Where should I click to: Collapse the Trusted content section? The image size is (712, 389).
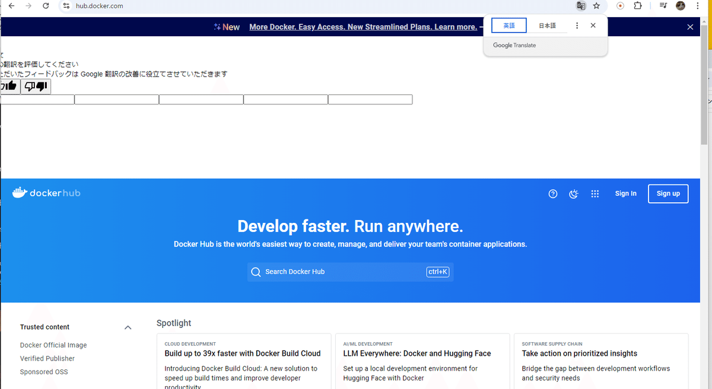coord(128,327)
